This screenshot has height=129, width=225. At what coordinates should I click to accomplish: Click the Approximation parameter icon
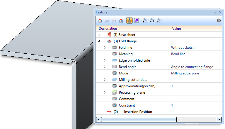114,86
